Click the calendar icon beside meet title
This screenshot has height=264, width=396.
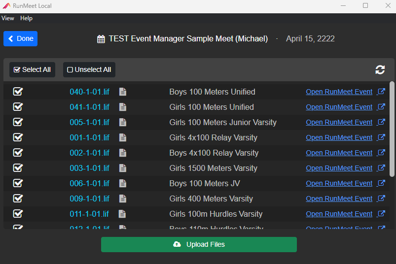[x=101, y=39]
